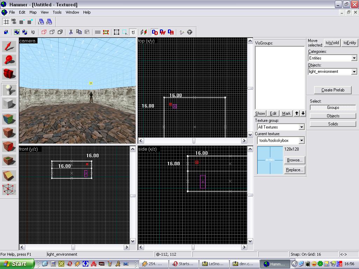Choose the Overlay tool grass cube
The width and height of the screenshot is (359, 269).
point(9,160)
